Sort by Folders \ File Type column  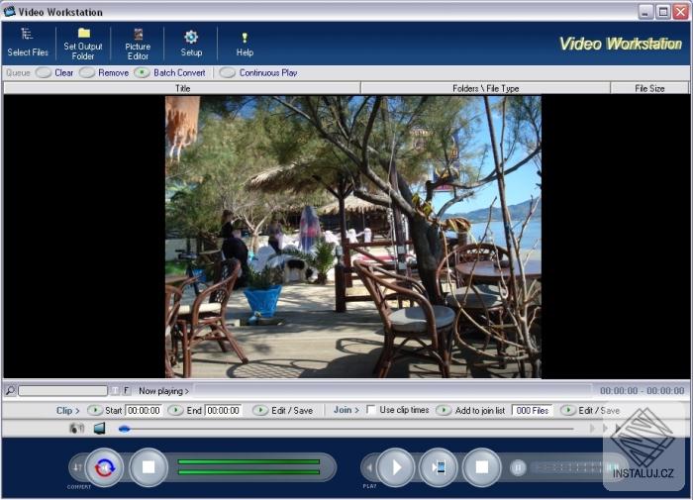(x=485, y=88)
